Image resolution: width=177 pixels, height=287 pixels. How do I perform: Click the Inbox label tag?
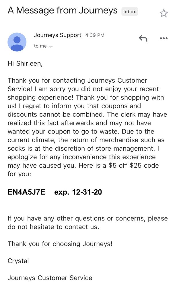[129, 12]
